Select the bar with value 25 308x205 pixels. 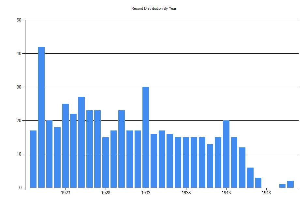coord(66,146)
